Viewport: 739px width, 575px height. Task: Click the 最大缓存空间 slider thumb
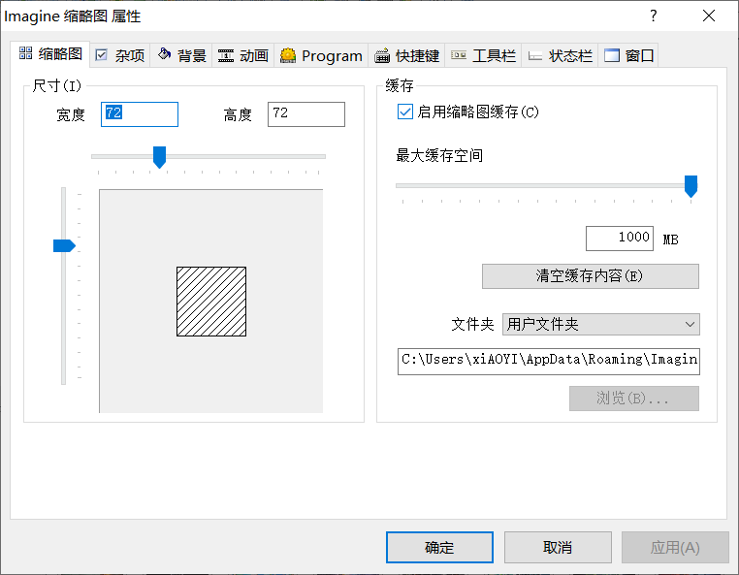pos(691,186)
